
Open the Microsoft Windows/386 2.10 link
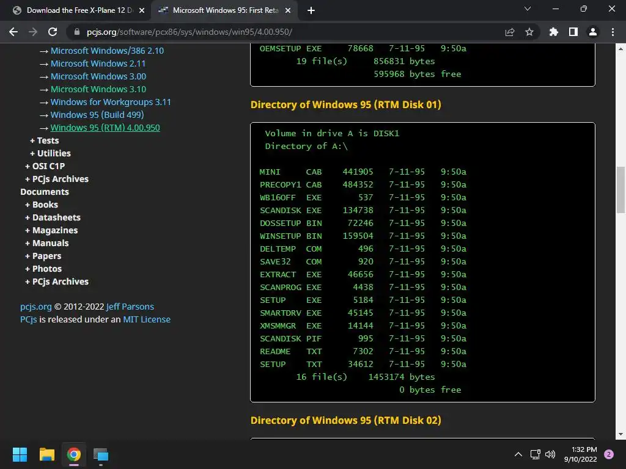point(107,51)
